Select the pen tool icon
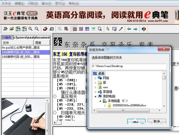Image resolution: width=179 pixels, height=135 pixels. (121, 29)
